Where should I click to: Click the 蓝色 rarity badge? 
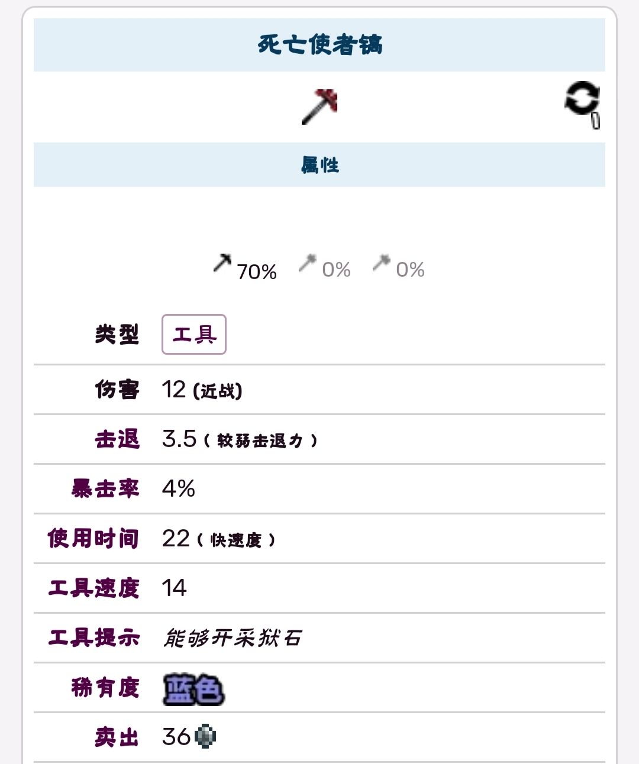point(193,689)
